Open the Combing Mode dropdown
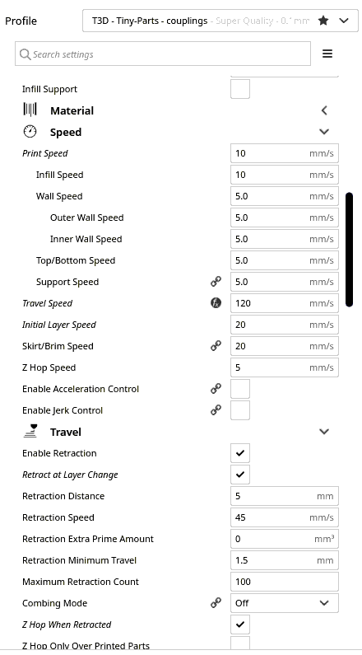 (285, 603)
